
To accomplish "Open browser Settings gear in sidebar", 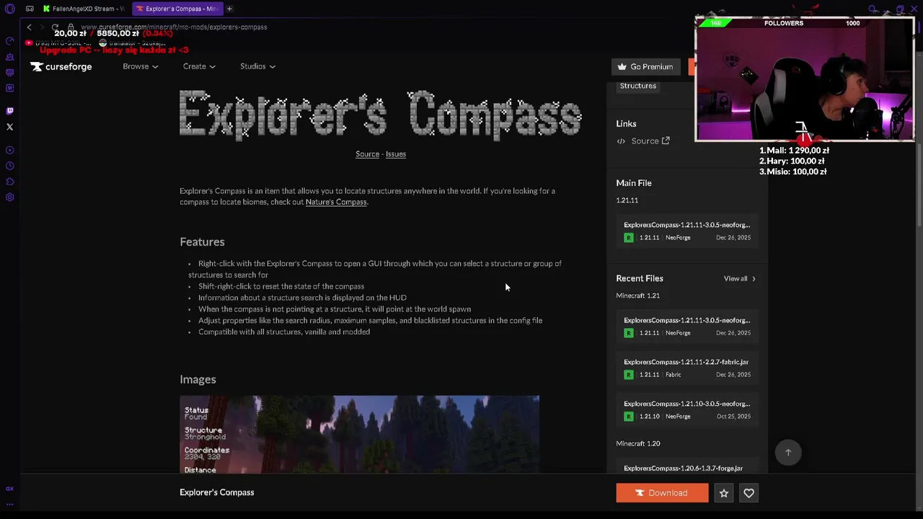I will coord(9,198).
